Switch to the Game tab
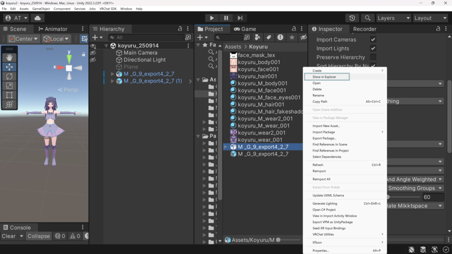Screen dimensions: 452x254 tap(245, 29)
